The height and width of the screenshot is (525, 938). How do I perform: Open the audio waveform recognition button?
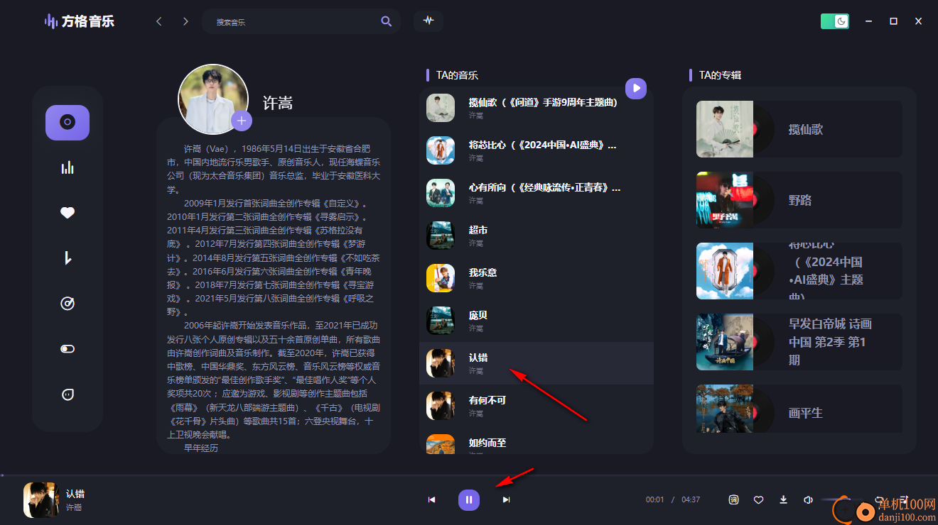428,21
